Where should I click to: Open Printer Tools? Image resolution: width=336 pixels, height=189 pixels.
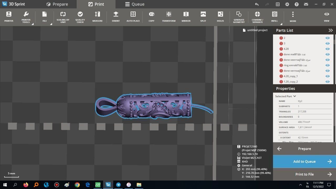26,17
